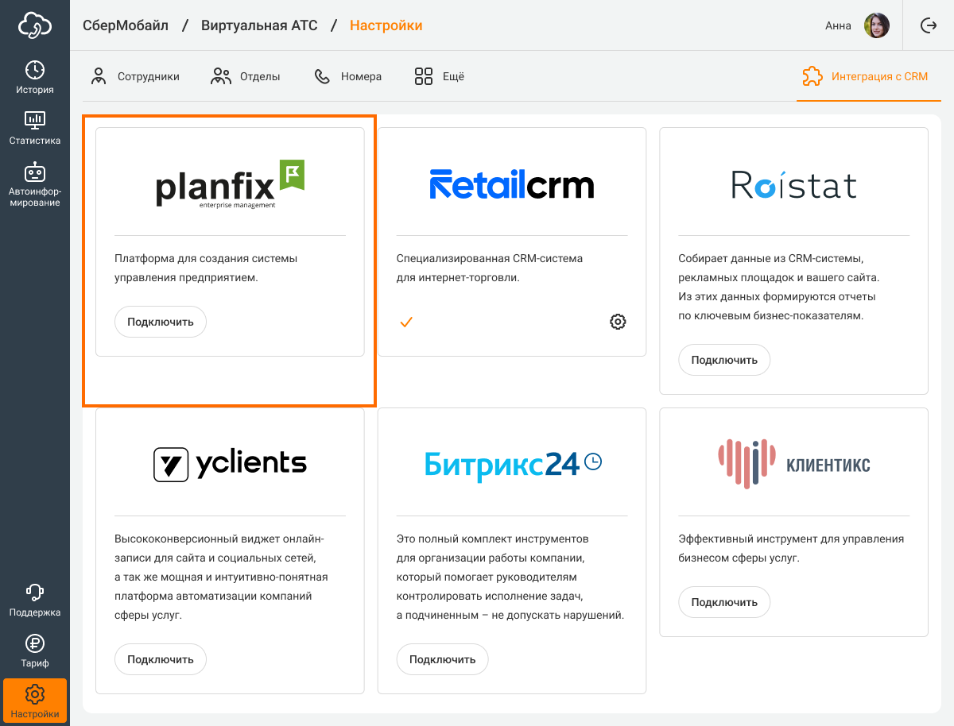Click the RetailCRM connected checkmark

point(405,322)
